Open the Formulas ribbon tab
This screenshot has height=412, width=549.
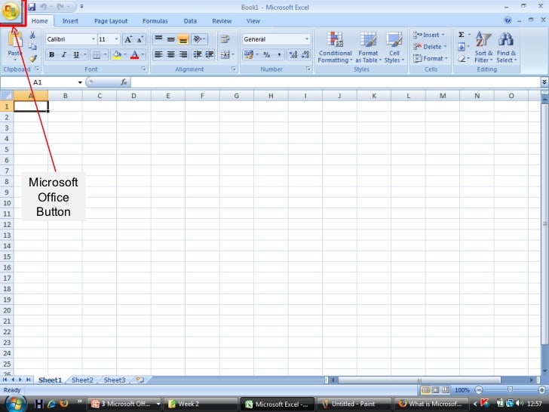[155, 21]
